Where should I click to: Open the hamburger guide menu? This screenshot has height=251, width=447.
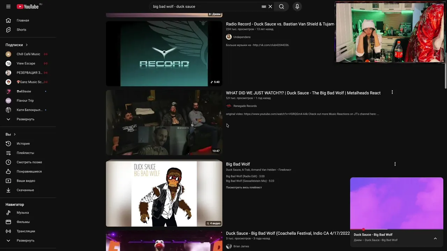click(8, 7)
